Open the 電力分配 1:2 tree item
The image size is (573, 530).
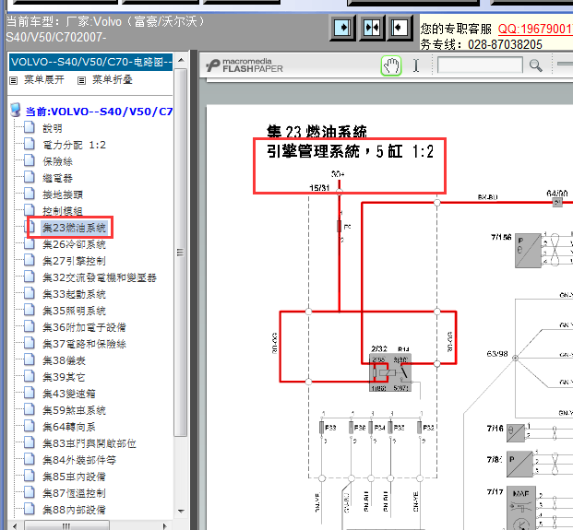click(x=74, y=145)
